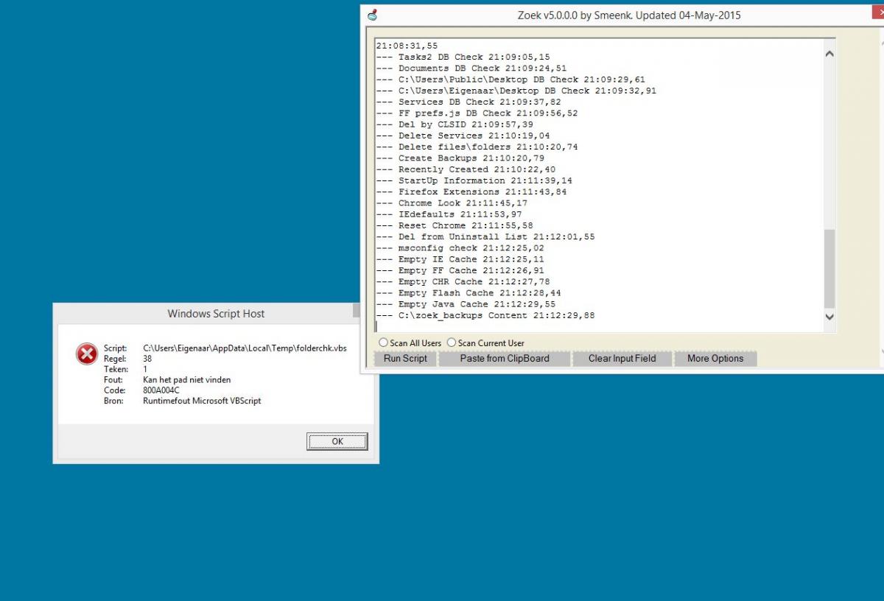Click the 'Empty CHR Cache' log line
Viewport: 884px width, 601px height.
pyautogui.click(x=463, y=282)
